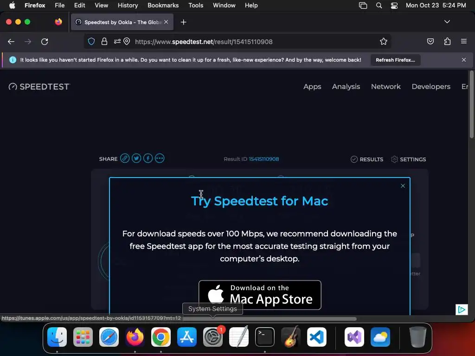This screenshot has height=356, width=475.
Task: Open the File menu
Action: [60, 5]
